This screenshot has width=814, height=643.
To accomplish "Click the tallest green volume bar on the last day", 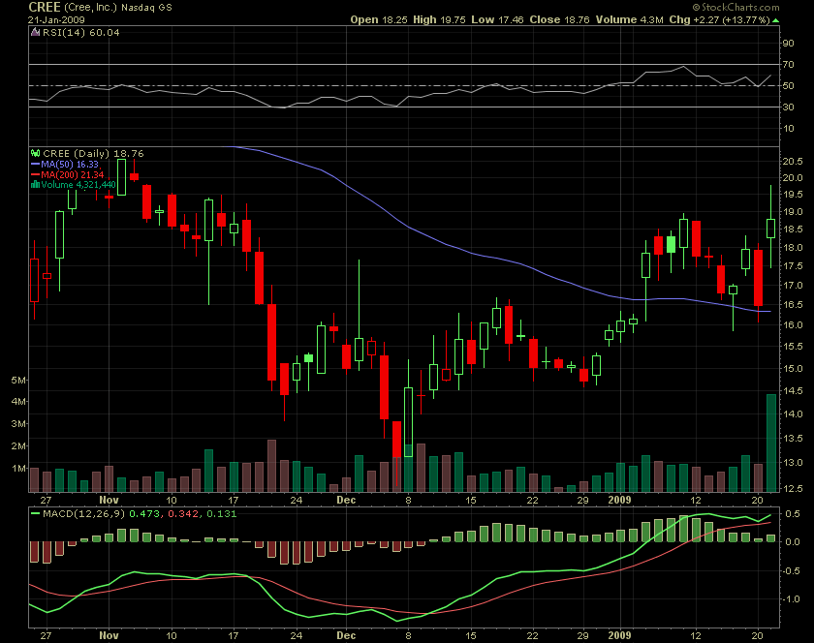I will [x=771, y=444].
